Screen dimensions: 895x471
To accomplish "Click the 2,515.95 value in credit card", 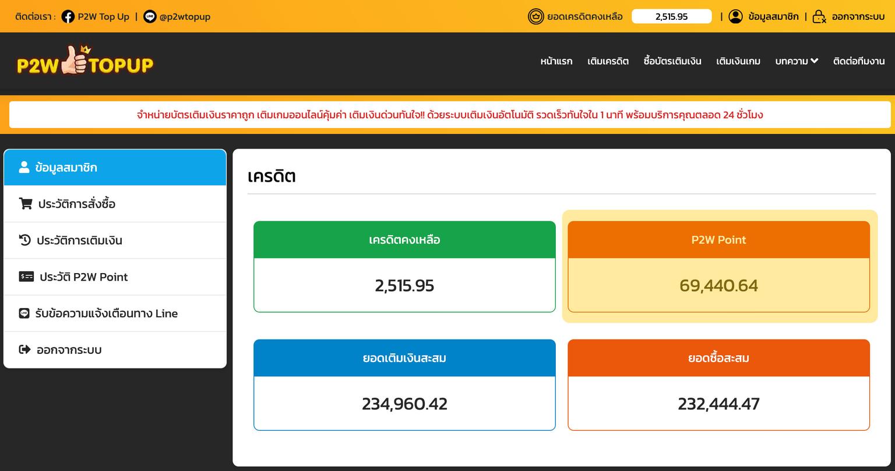I will [404, 286].
